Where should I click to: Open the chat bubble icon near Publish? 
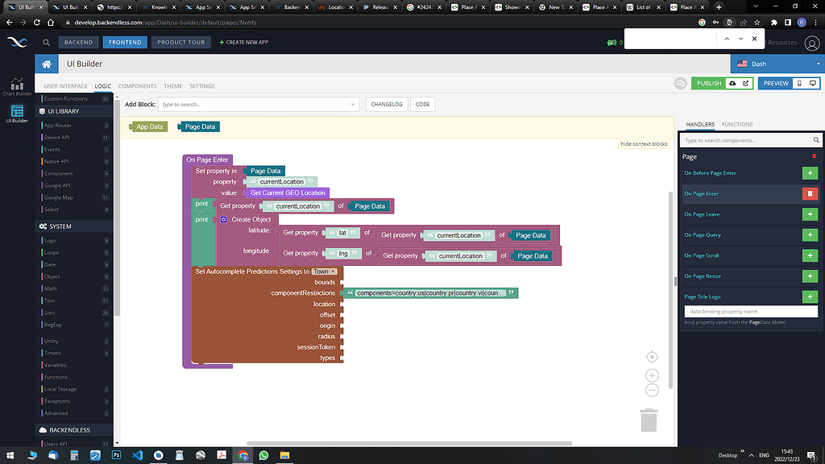pyautogui.click(x=680, y=83)
